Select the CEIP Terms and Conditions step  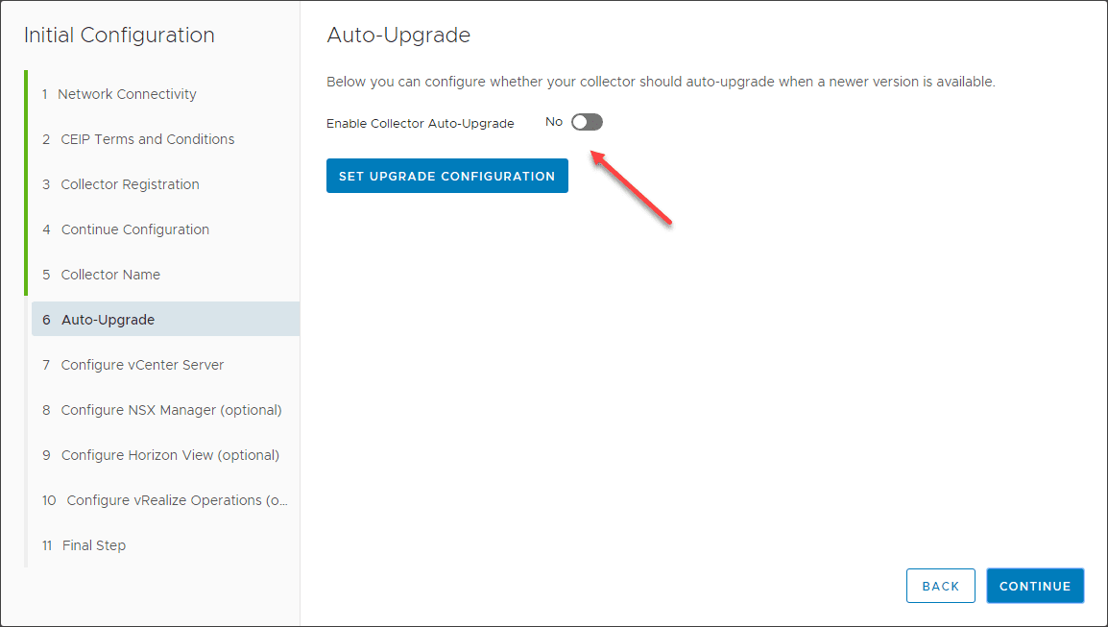coord(148,139)
